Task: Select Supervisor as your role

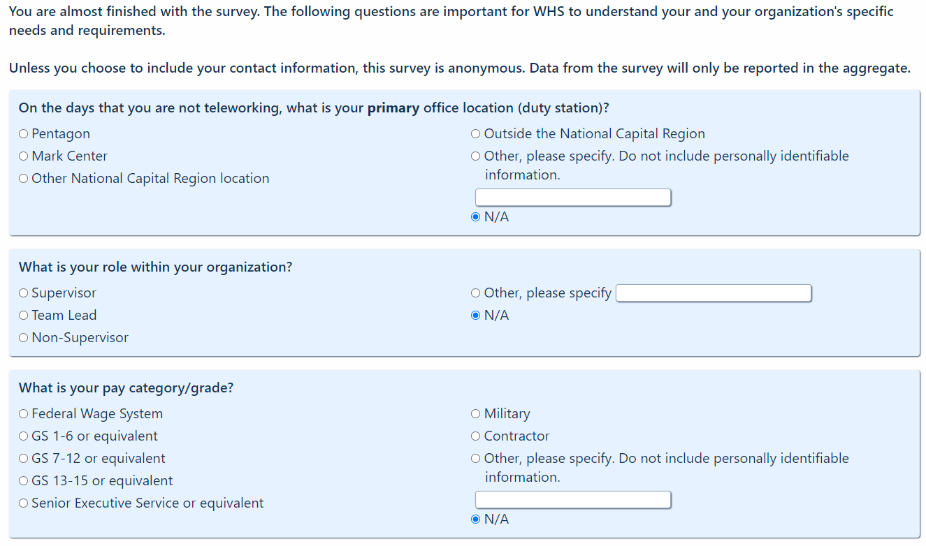Action: 24,293
